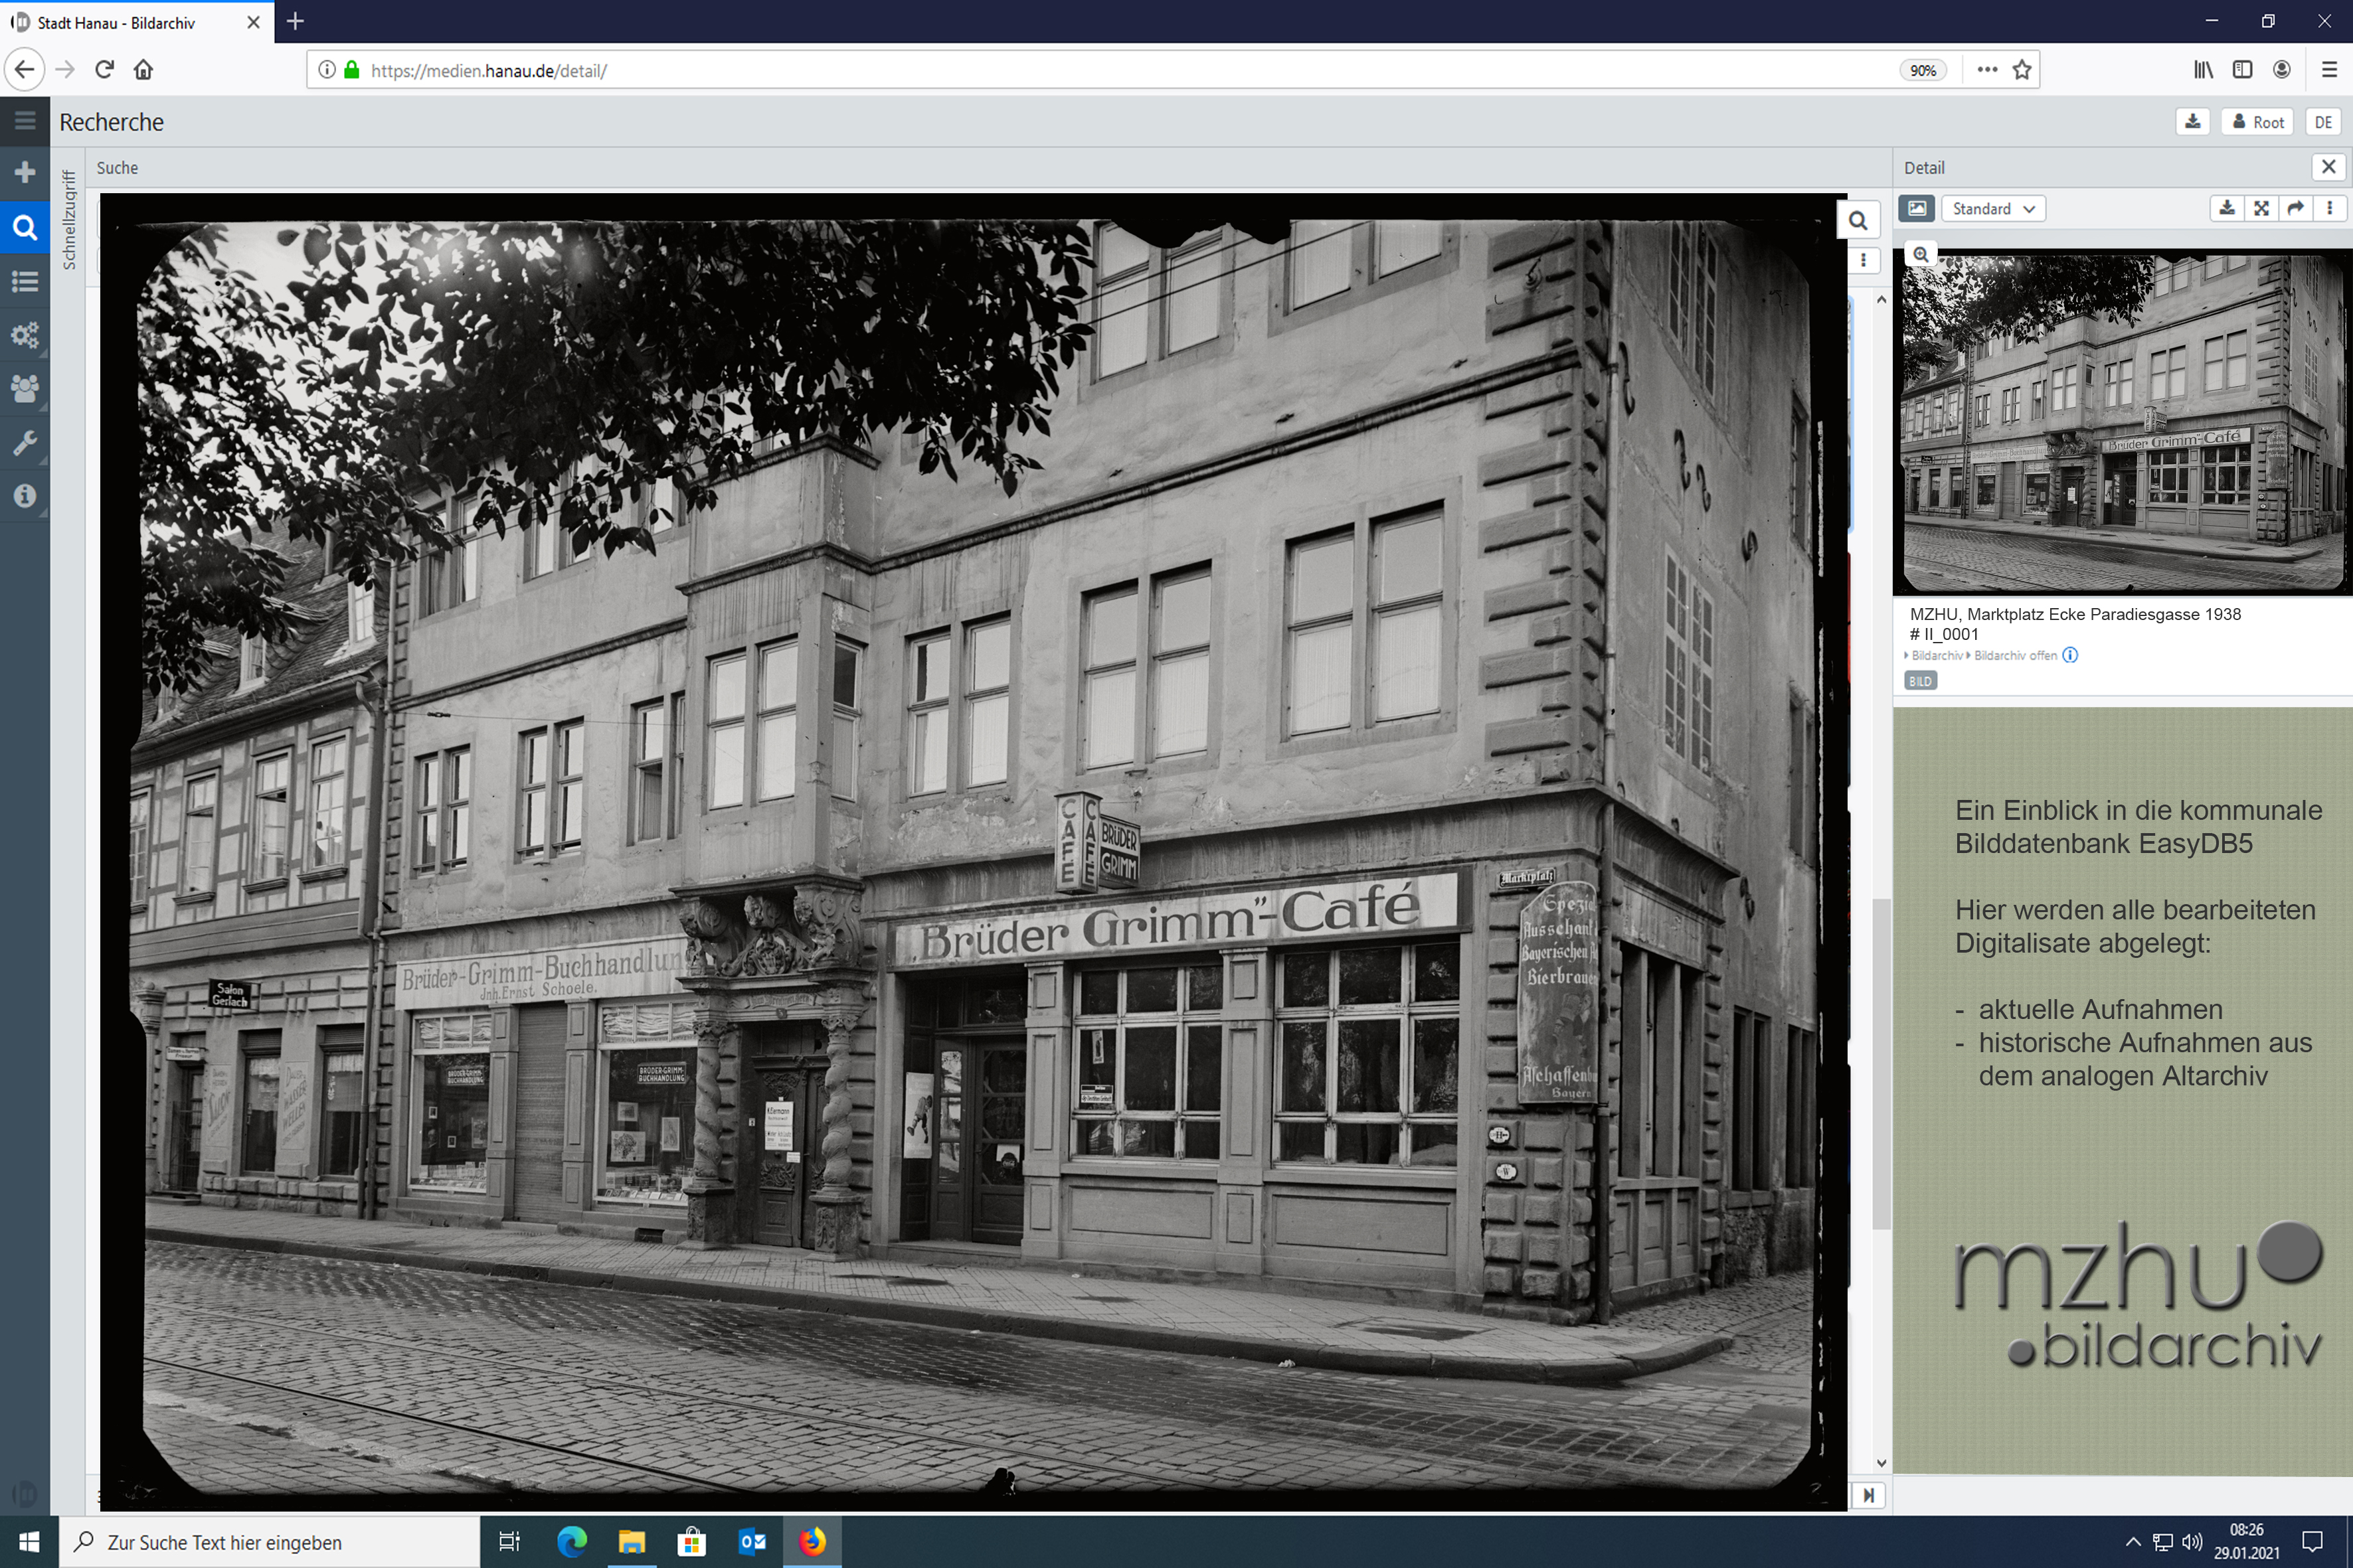Open the list view icon in sidebar

point(25,281)
